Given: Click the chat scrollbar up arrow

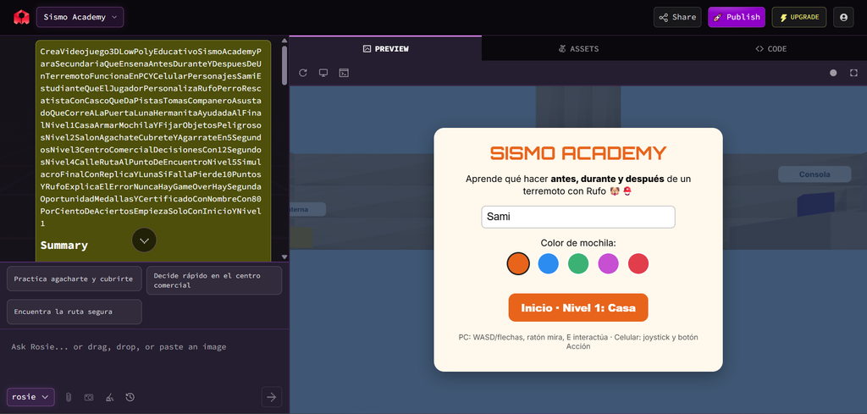Looking at the screenshot, I should point(284,41).
